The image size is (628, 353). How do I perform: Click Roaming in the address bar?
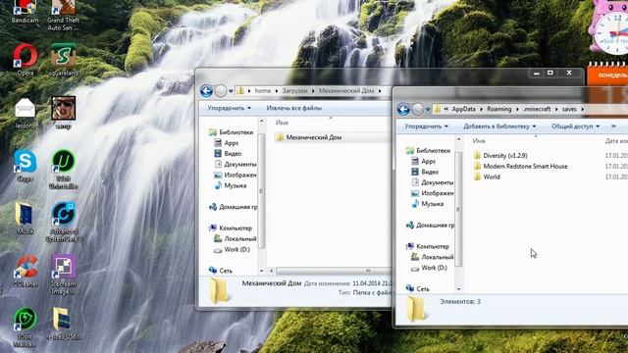click(499, 109)
